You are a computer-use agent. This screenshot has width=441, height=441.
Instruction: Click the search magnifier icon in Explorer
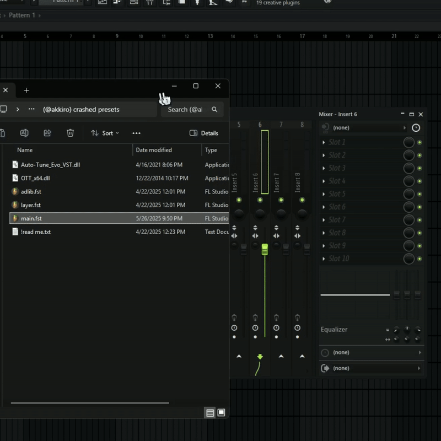[214, 110]
